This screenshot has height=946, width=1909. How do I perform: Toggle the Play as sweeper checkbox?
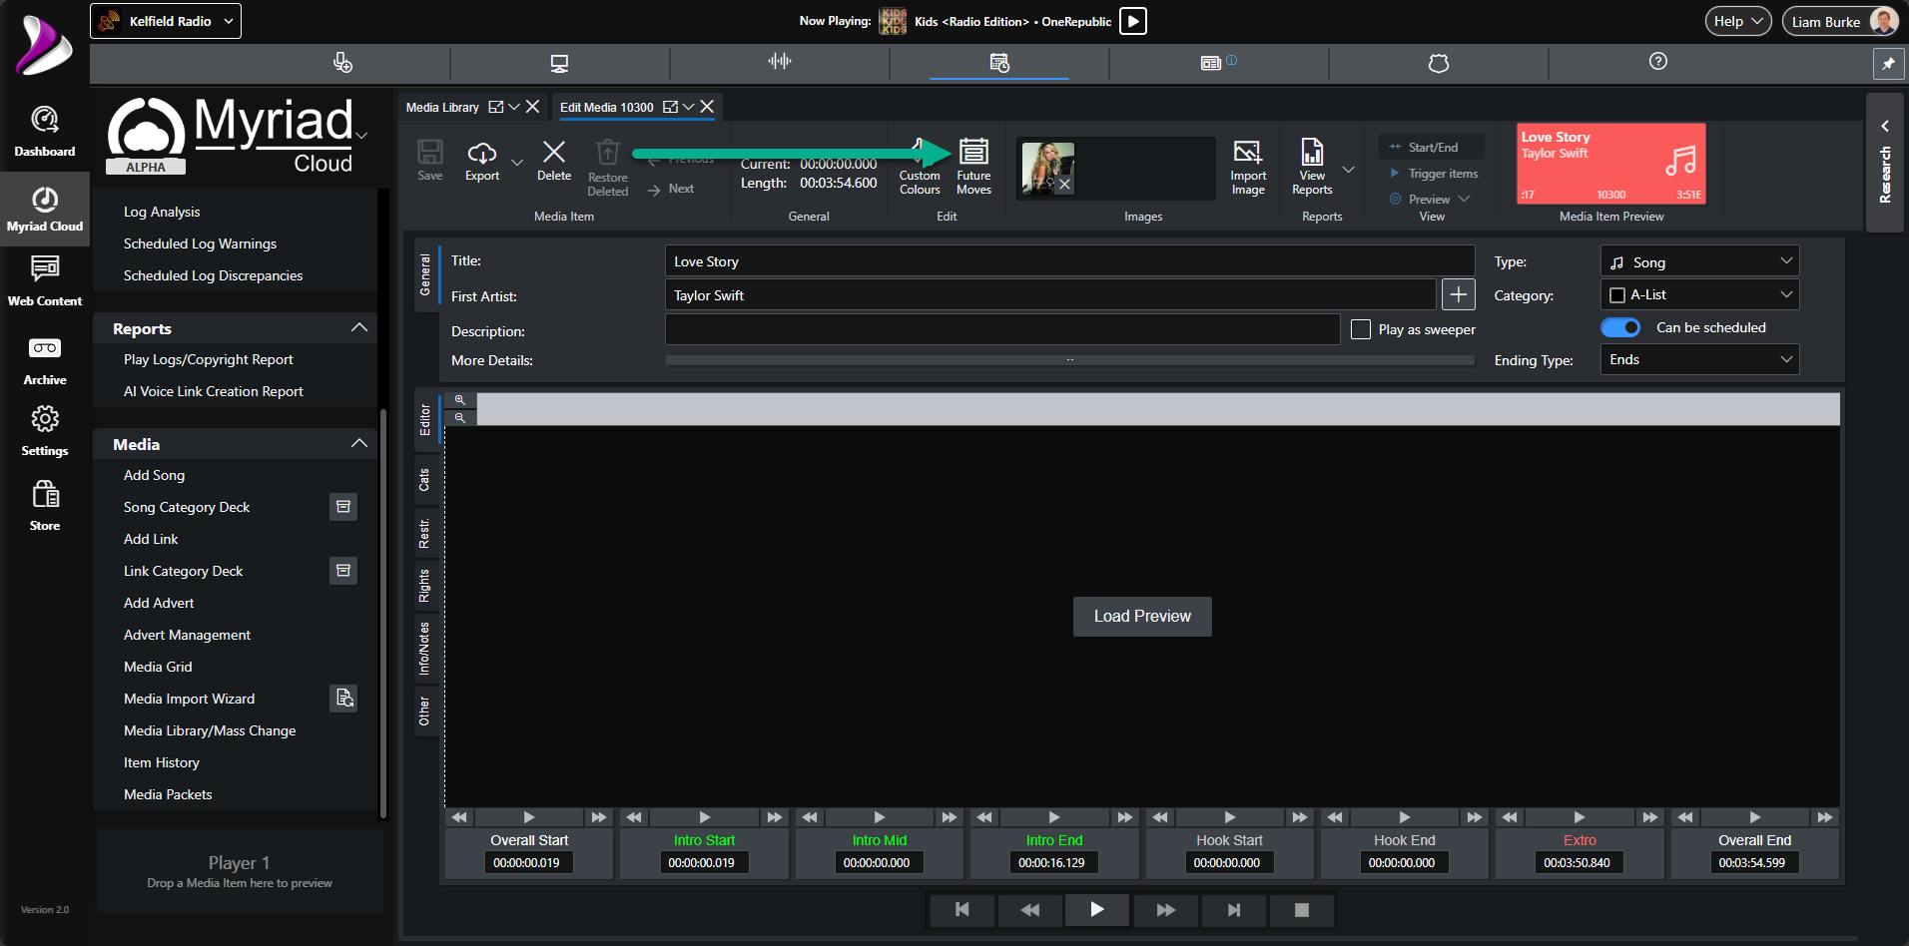click(x=1361, y=329)
